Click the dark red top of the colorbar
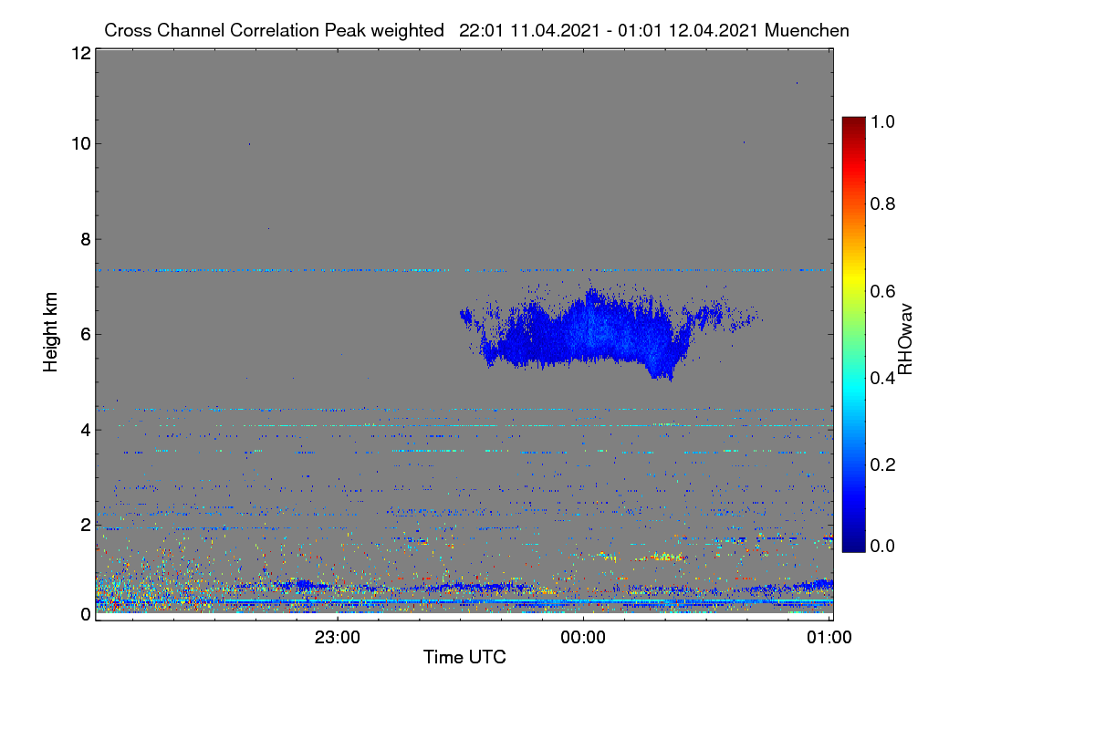This screenshot has width=1095, height=730. click(853, 124)
